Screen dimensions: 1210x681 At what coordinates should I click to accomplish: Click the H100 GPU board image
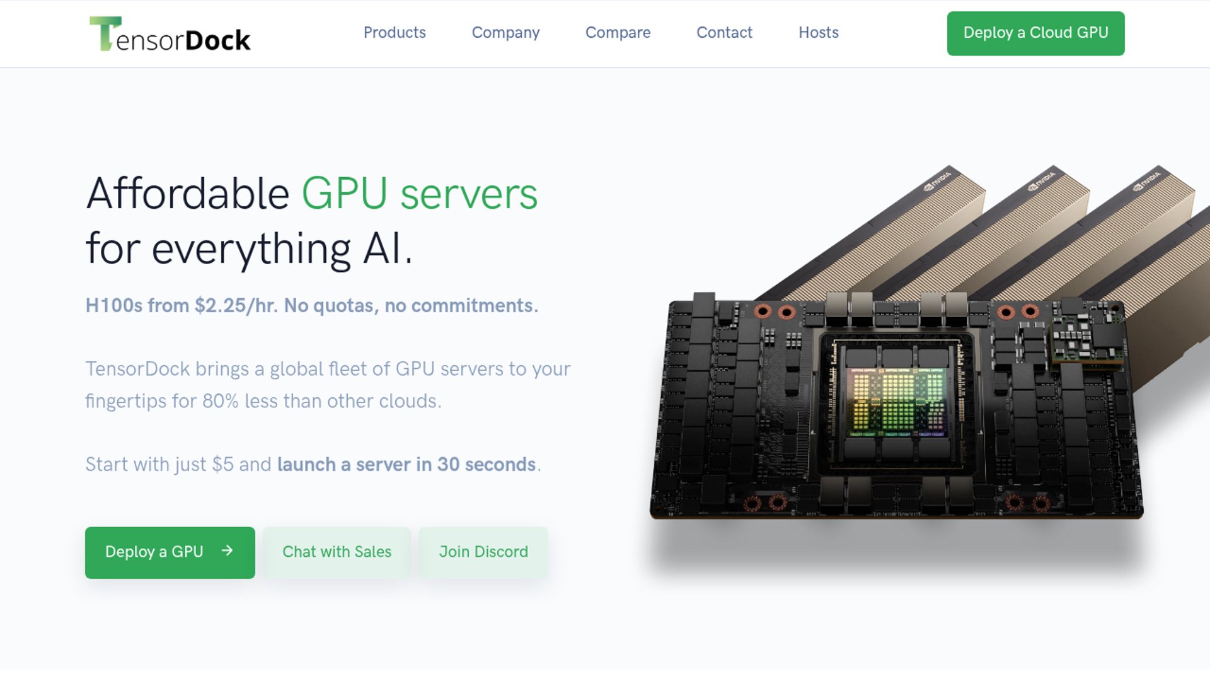[897, 407]
